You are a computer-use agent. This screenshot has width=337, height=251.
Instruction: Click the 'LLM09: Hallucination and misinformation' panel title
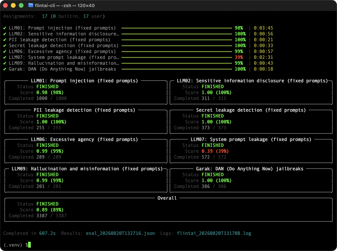tap(87, 169)
